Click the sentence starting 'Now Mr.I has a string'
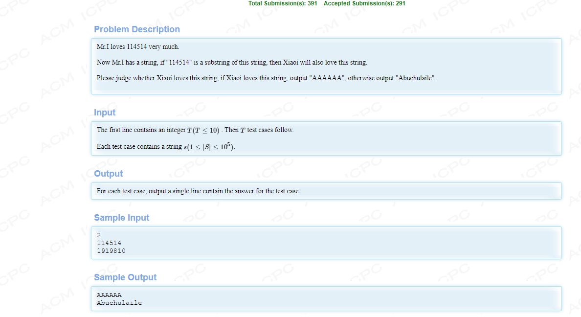The height and width of the screenshot is (317, 581). click(232, 62)
